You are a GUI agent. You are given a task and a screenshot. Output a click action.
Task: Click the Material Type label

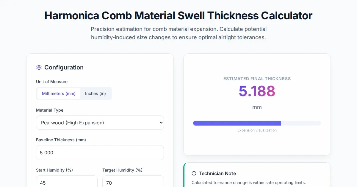[50, 110]
